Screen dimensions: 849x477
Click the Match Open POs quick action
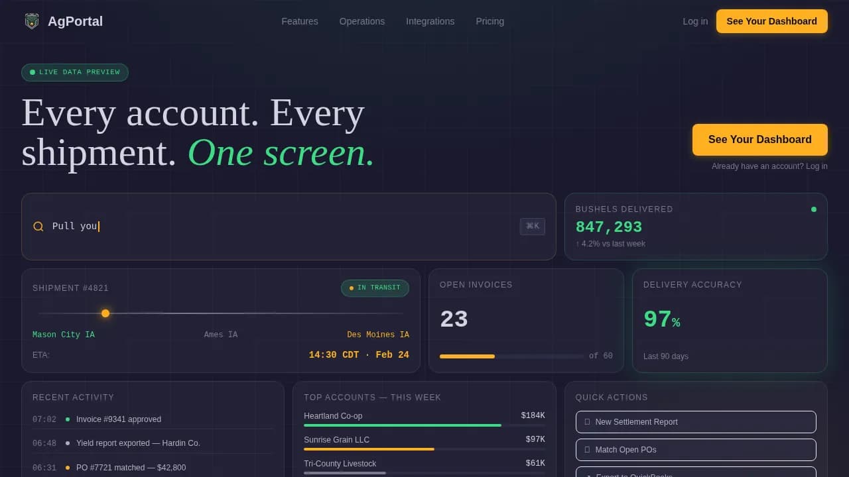pyautogui.click(x=696, y=450)
